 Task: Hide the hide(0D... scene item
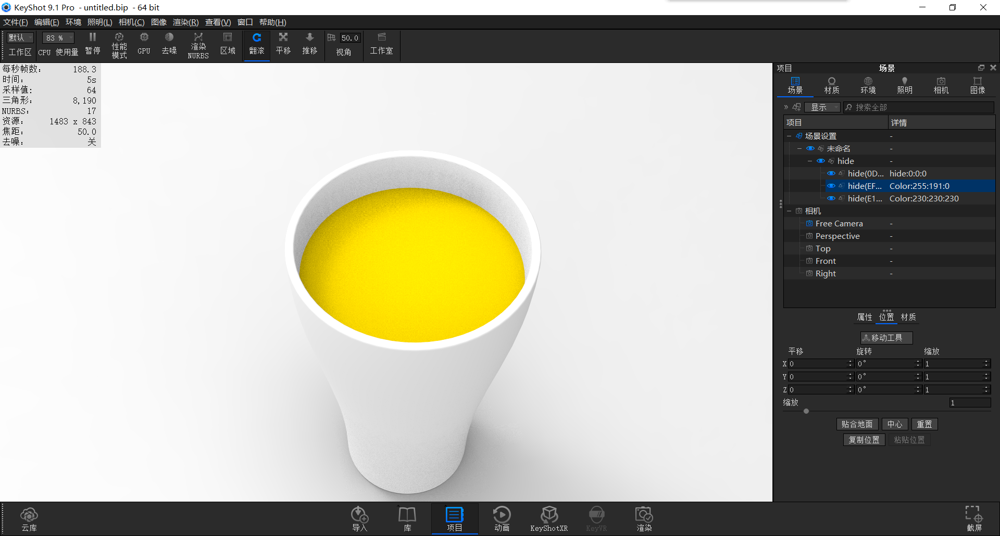tap(832, 173)
